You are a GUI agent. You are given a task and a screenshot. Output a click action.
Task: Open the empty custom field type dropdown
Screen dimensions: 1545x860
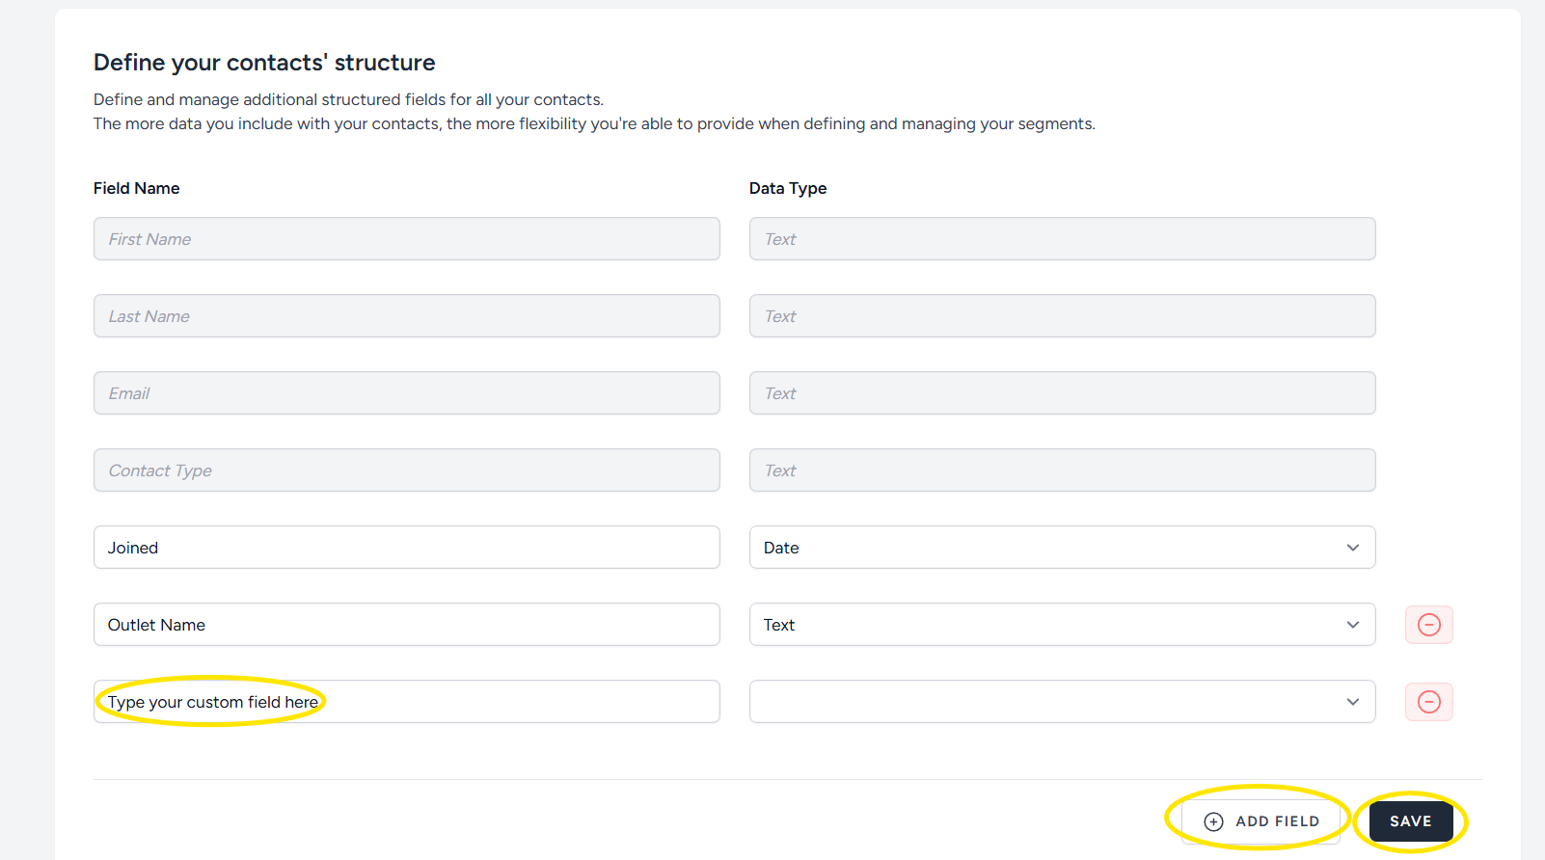click(1061, 702)
